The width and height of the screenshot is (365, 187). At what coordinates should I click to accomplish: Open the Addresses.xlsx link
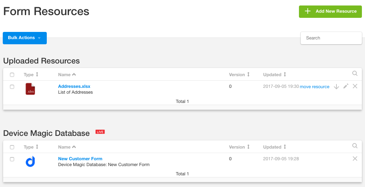click(x=74, y=86)
